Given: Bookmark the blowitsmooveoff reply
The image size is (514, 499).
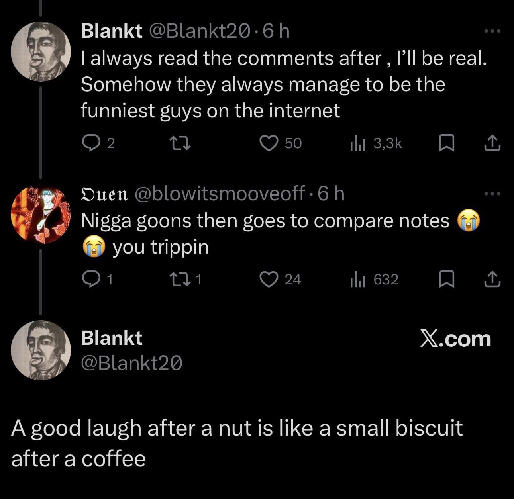Looking at the screenshot, I should click(x=446, y=279).
